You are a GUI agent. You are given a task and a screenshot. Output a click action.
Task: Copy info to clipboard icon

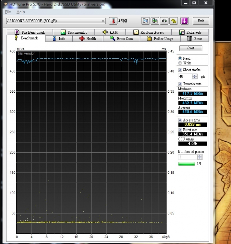coord(146,21)
